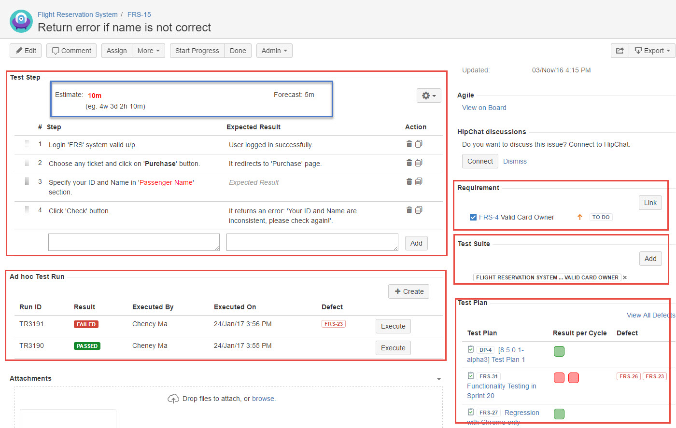Image resolution: width=676 pixels, height=428 pixels.
Task: Expand the Attachments section options arrow
Action: 439,379
